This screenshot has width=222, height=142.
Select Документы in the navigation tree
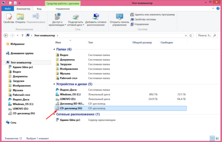[18, 76]
